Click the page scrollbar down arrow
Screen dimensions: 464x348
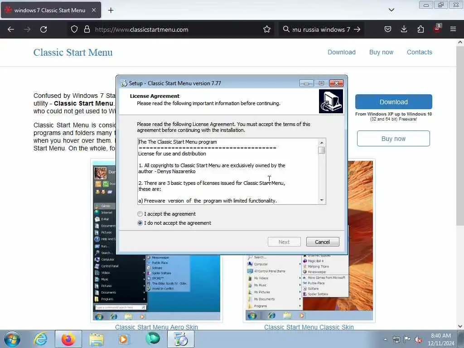[460, 326]
